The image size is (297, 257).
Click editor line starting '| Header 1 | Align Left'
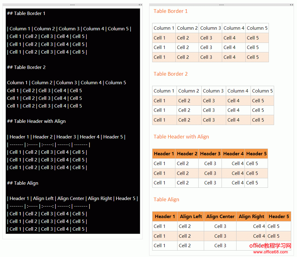pyautogui.click(x=72, y=198)
